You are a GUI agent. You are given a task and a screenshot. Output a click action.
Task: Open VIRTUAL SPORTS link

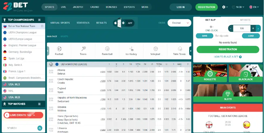click(60, 23)
